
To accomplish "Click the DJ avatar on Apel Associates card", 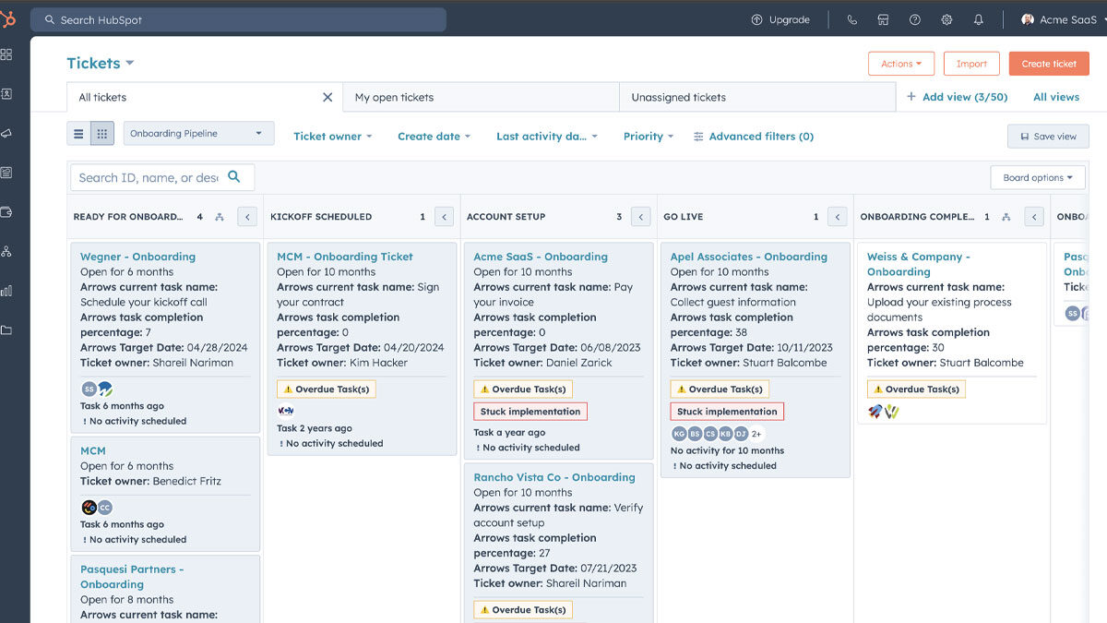I will (x=741, y=434).
